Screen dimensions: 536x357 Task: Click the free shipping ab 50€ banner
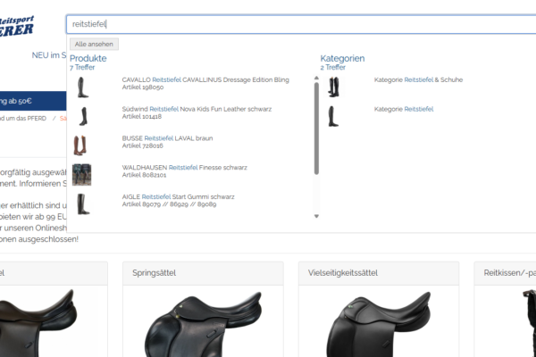click(x=33, y=101)
